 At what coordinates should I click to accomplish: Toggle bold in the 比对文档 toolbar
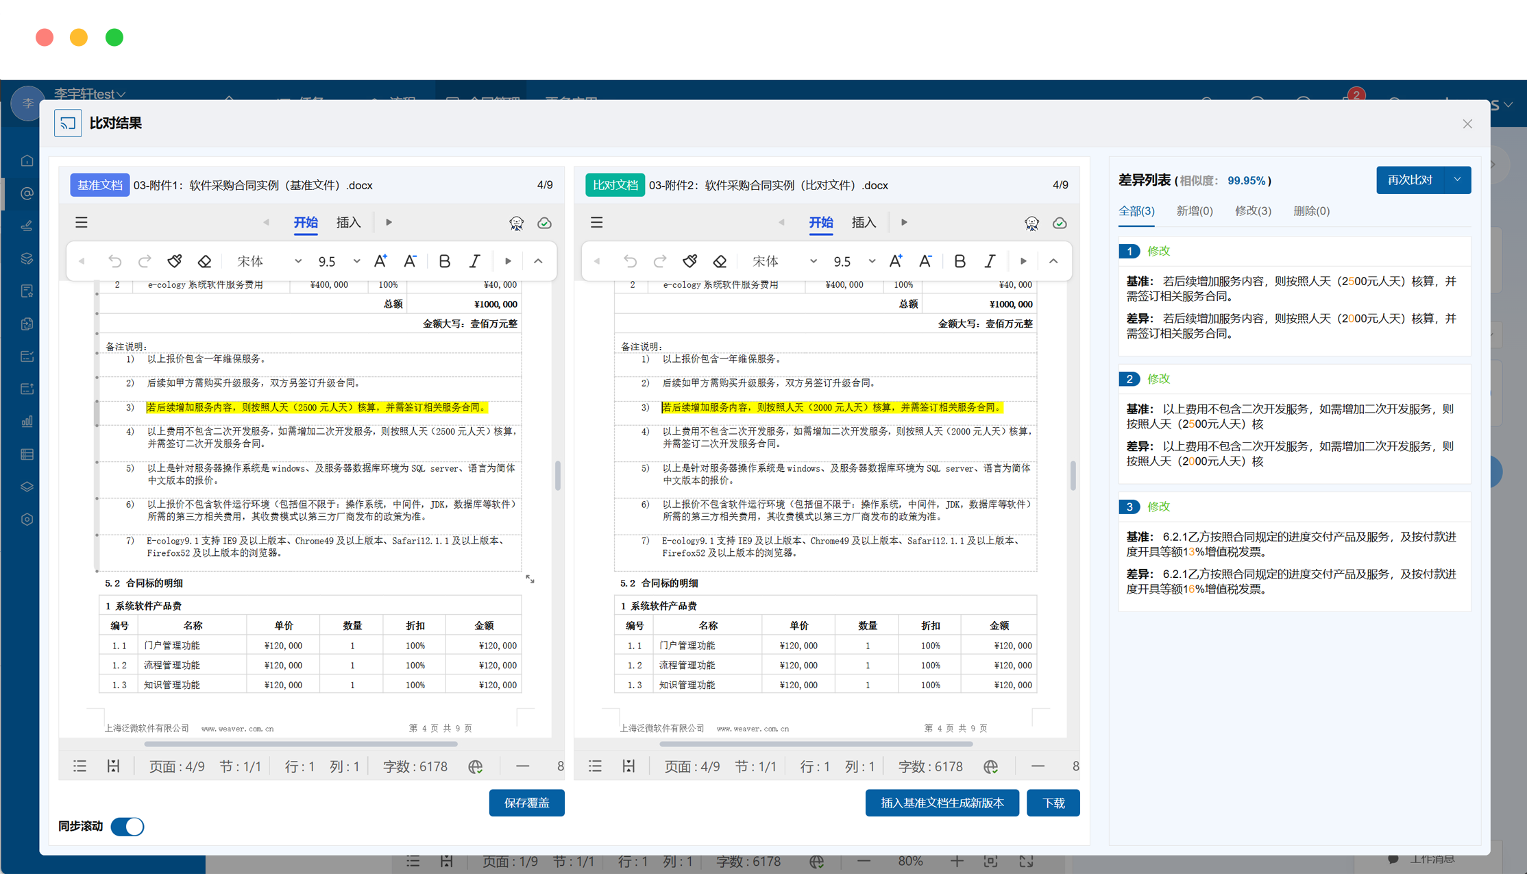960,261
